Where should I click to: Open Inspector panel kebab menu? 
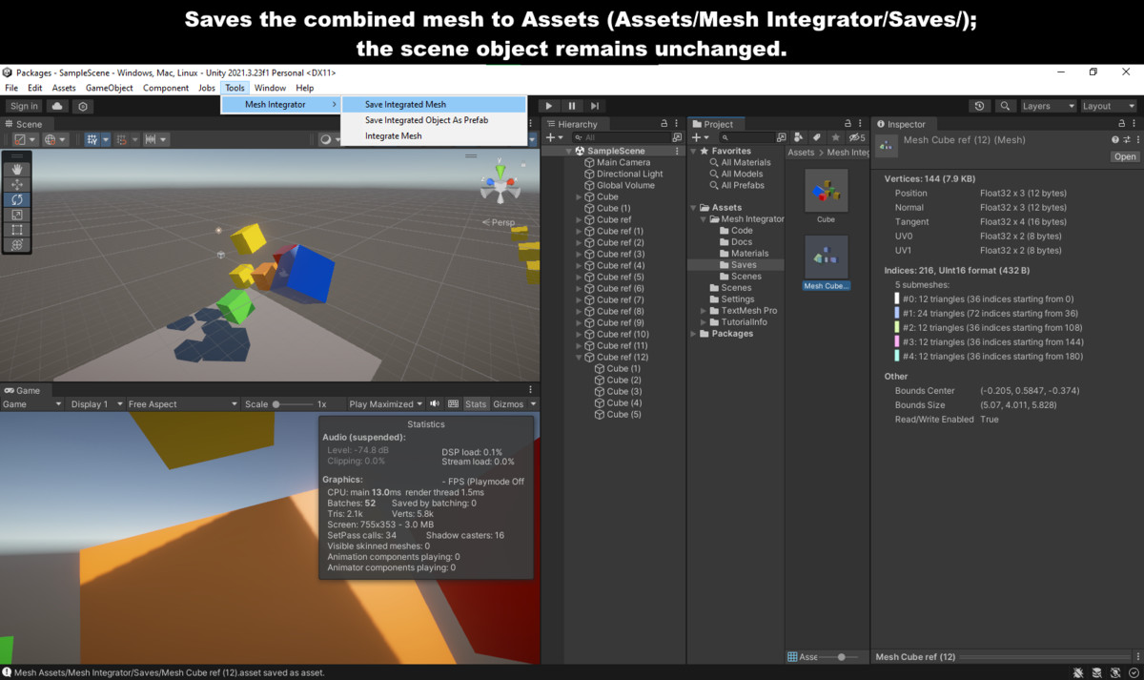(x=1134, y=124)
